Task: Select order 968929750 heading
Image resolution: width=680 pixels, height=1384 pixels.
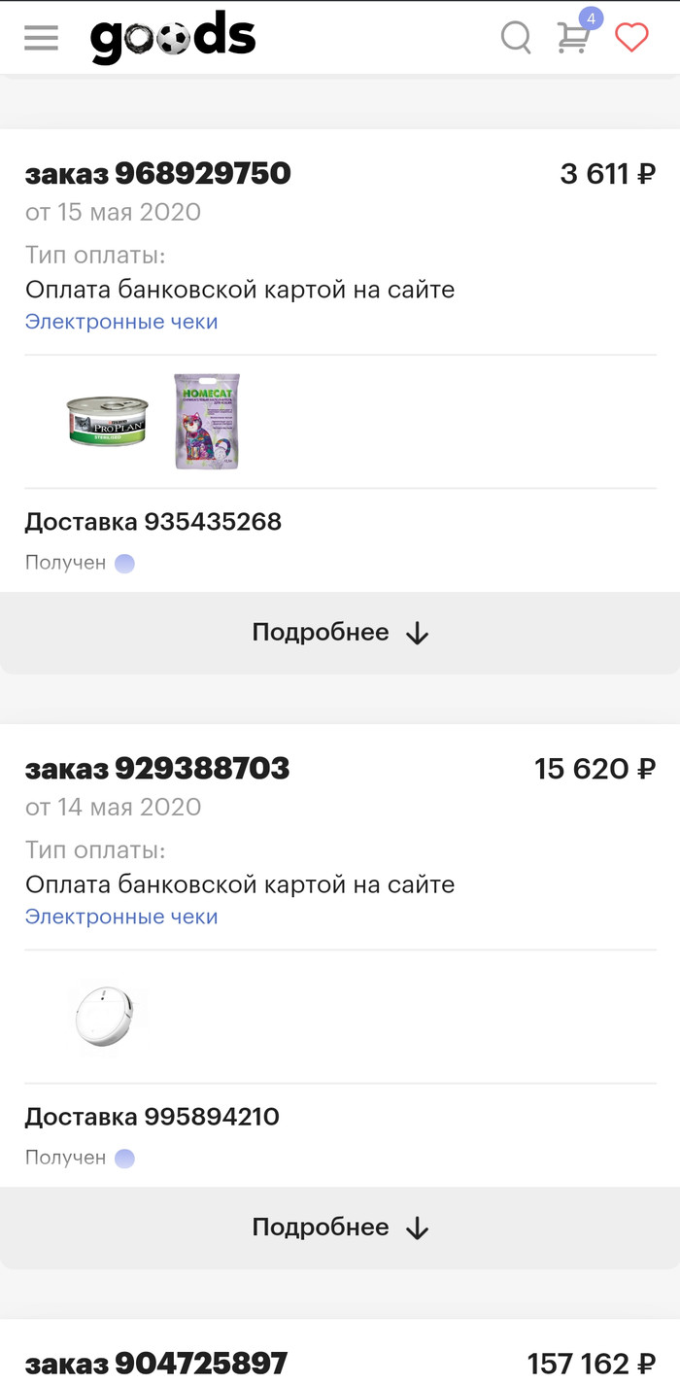Action: 157,174
